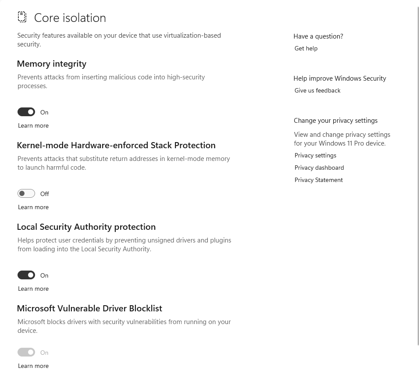Open the Give us feedback link
The width and height of the screenshot is (420, 371).
[x=317, y=91]
